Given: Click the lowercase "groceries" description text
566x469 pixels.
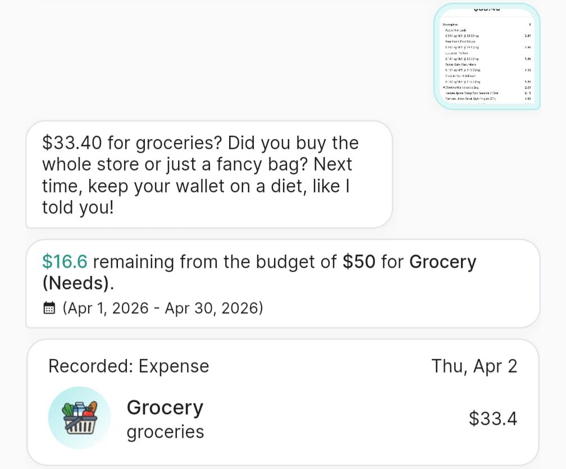Looking at the screenshot, I should point(165,432).
